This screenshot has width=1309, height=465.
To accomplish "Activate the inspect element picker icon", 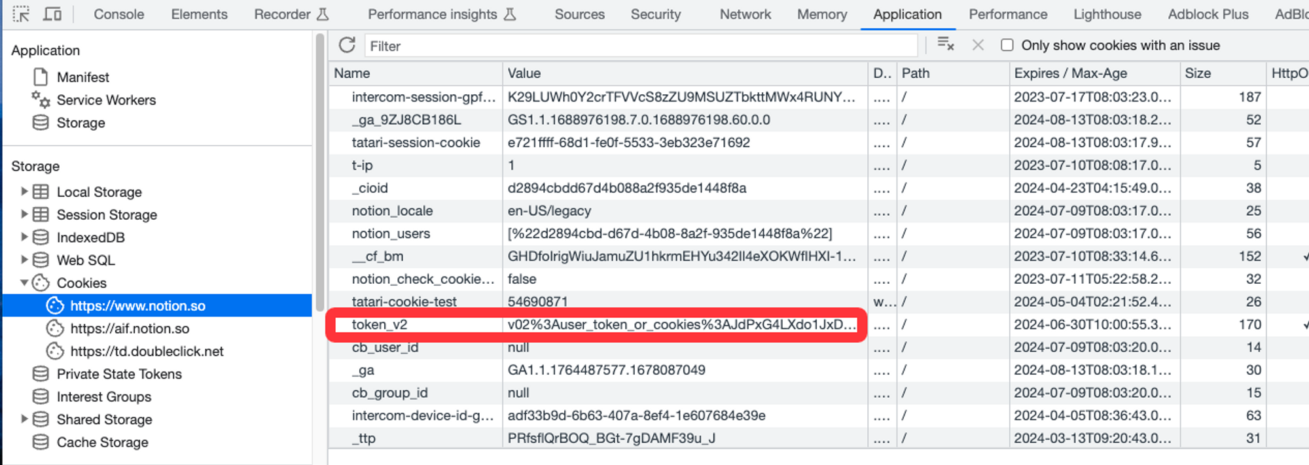I will coord(21,14).
